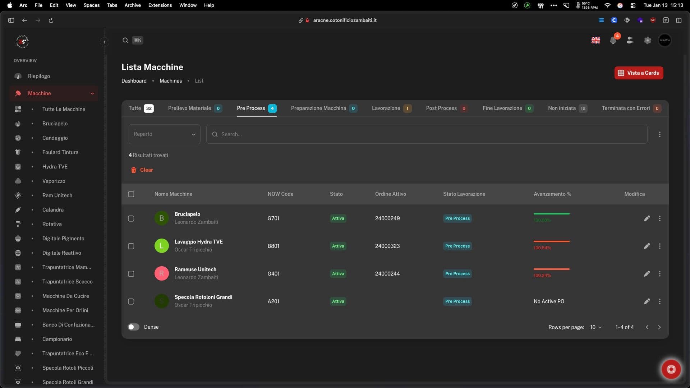690x388 pixels.
Task: Click the settings gear icon in header
Action: [x=647, y=41]
